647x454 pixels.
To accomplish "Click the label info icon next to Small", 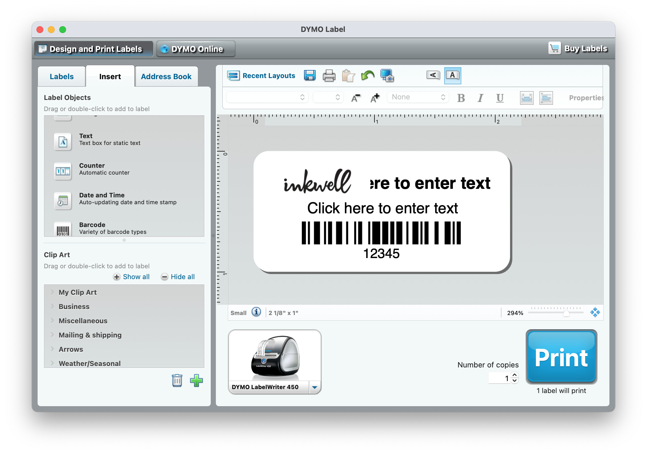I will (256, 312).
